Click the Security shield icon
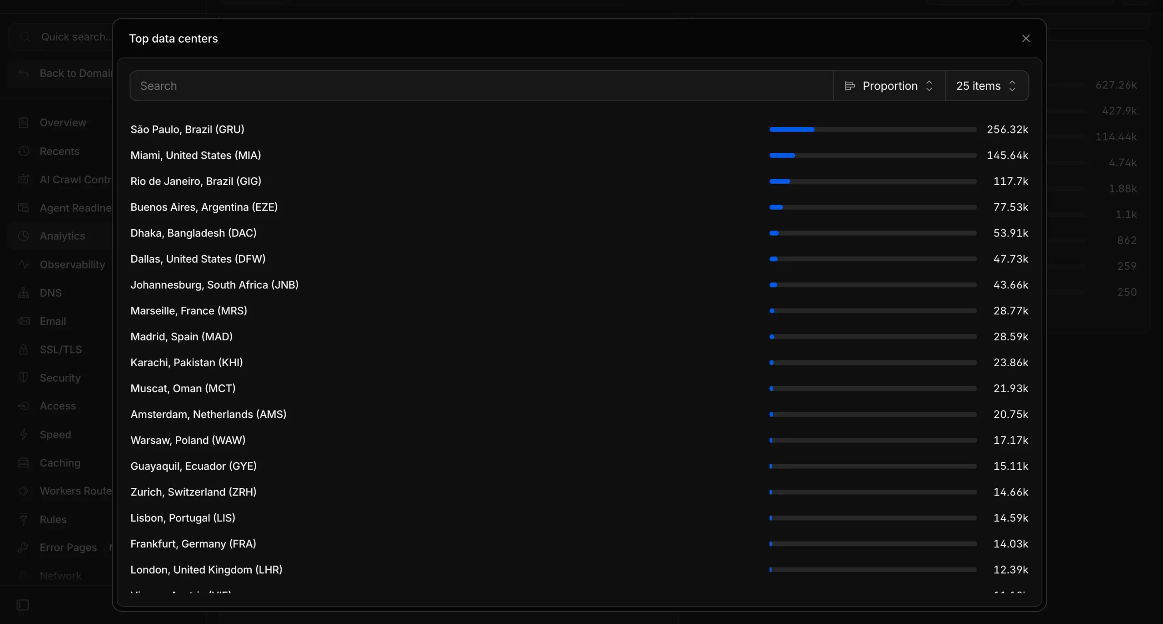The width and height of the screenshot is (1163, 624). (x=24, y=378)
